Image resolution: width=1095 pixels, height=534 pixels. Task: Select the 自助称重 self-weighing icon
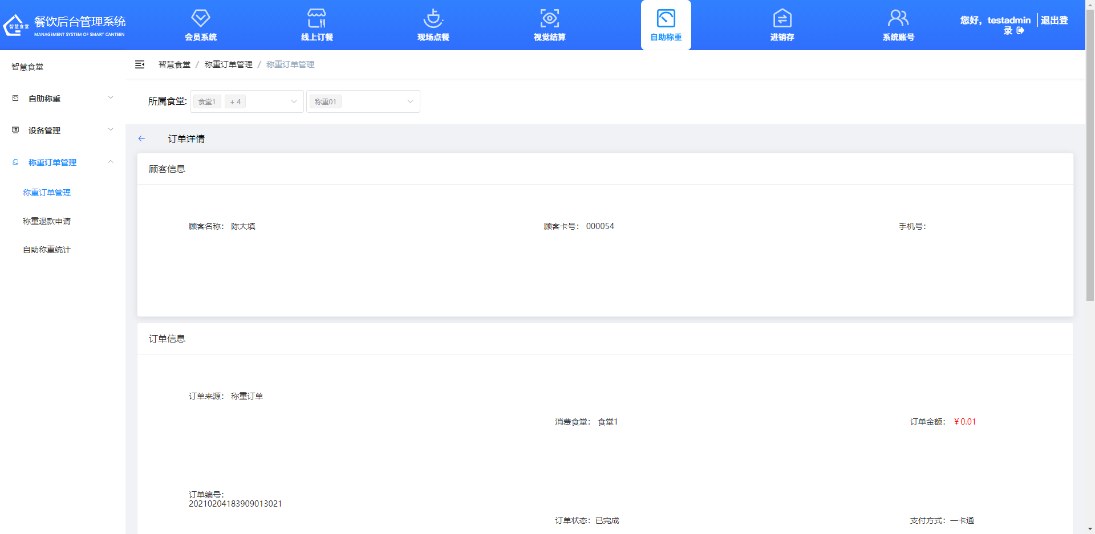pyautogui.click(x=666, y=19)
